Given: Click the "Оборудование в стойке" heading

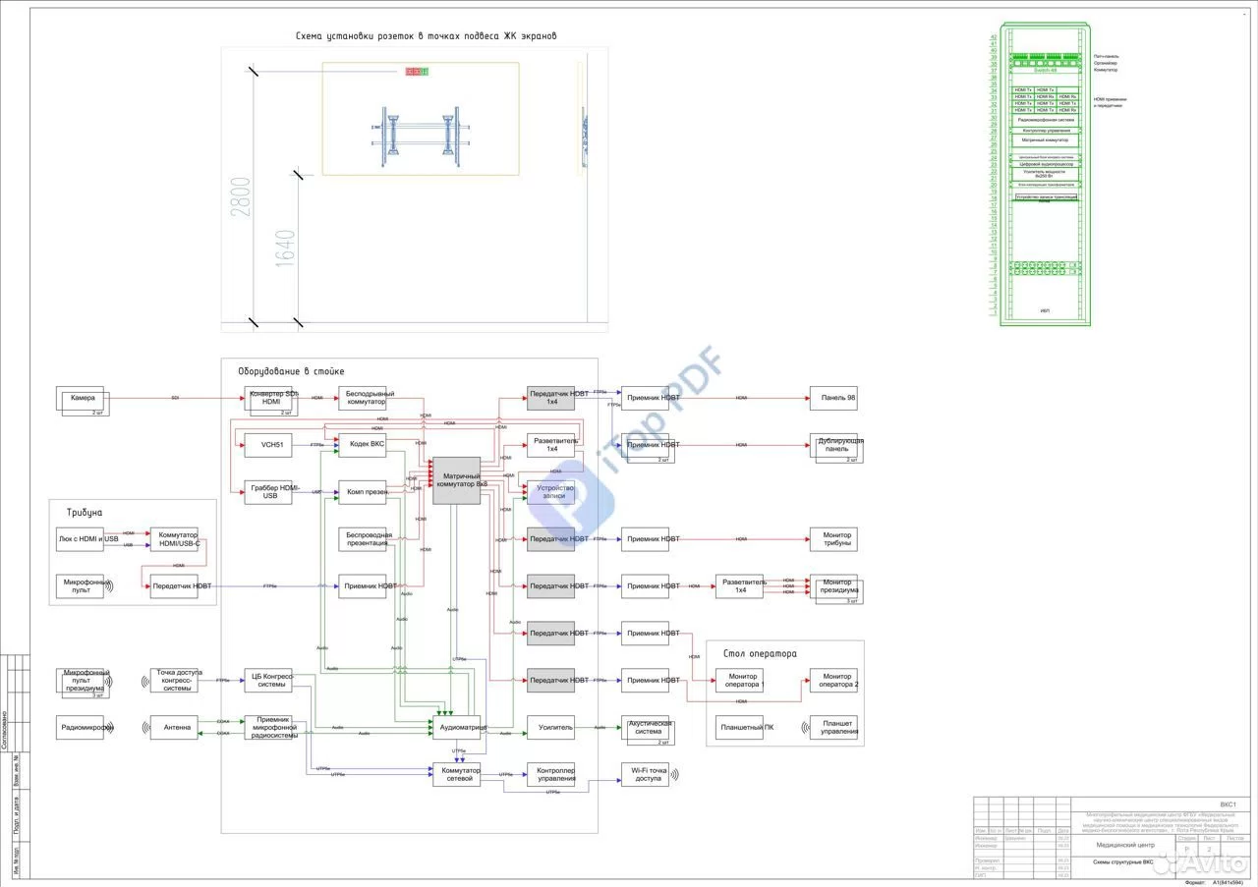Looking at the screenshot, I should pos(291,371).
